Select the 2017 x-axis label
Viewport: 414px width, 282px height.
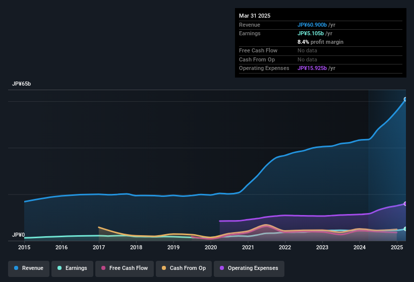pyautogui.click(x=99, y=247)
